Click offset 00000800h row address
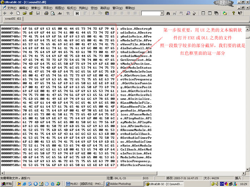The image size is (250, 187). point(11,83)
